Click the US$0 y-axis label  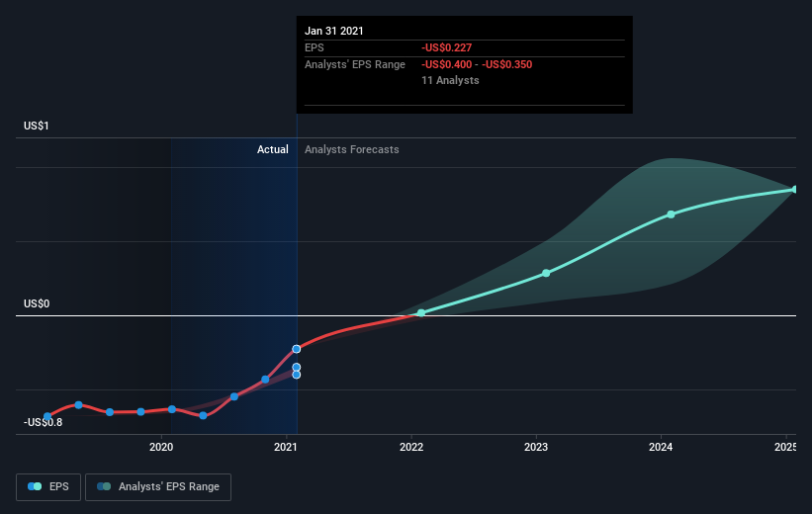[x=37, y=303]
